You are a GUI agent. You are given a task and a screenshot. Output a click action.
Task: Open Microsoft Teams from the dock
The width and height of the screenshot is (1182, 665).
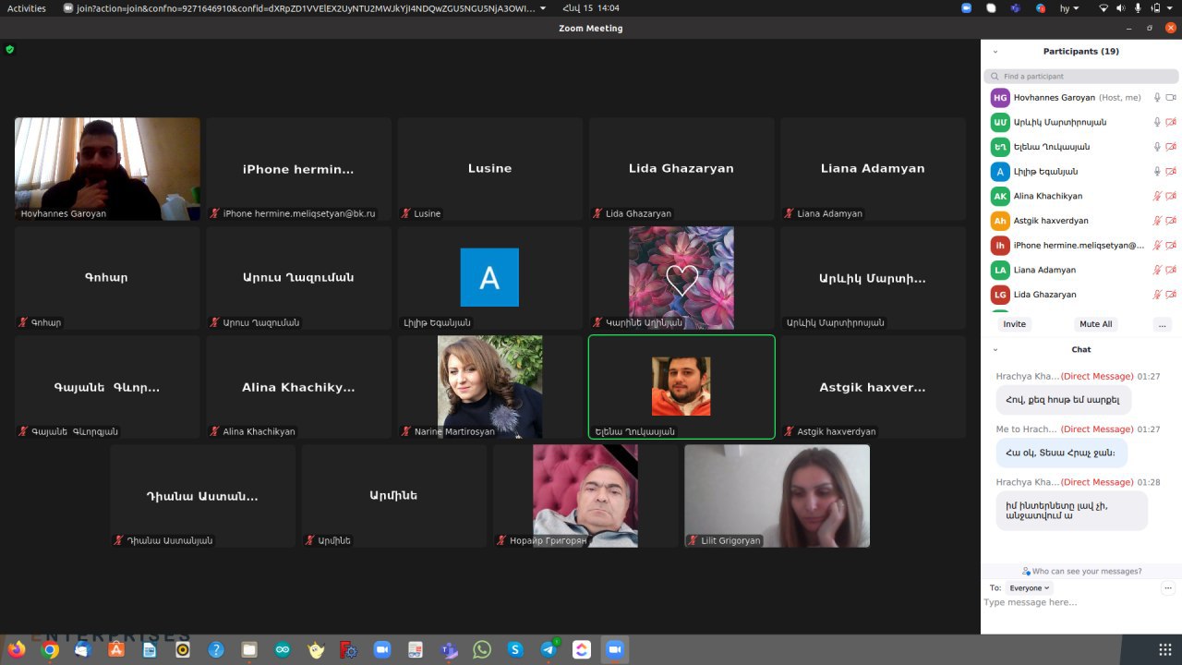tap(449, 649)
